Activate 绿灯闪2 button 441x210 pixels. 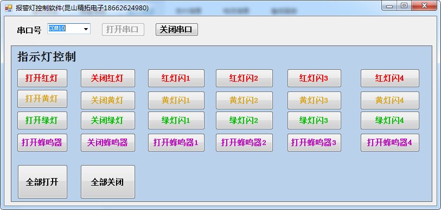tap(244, 121)
